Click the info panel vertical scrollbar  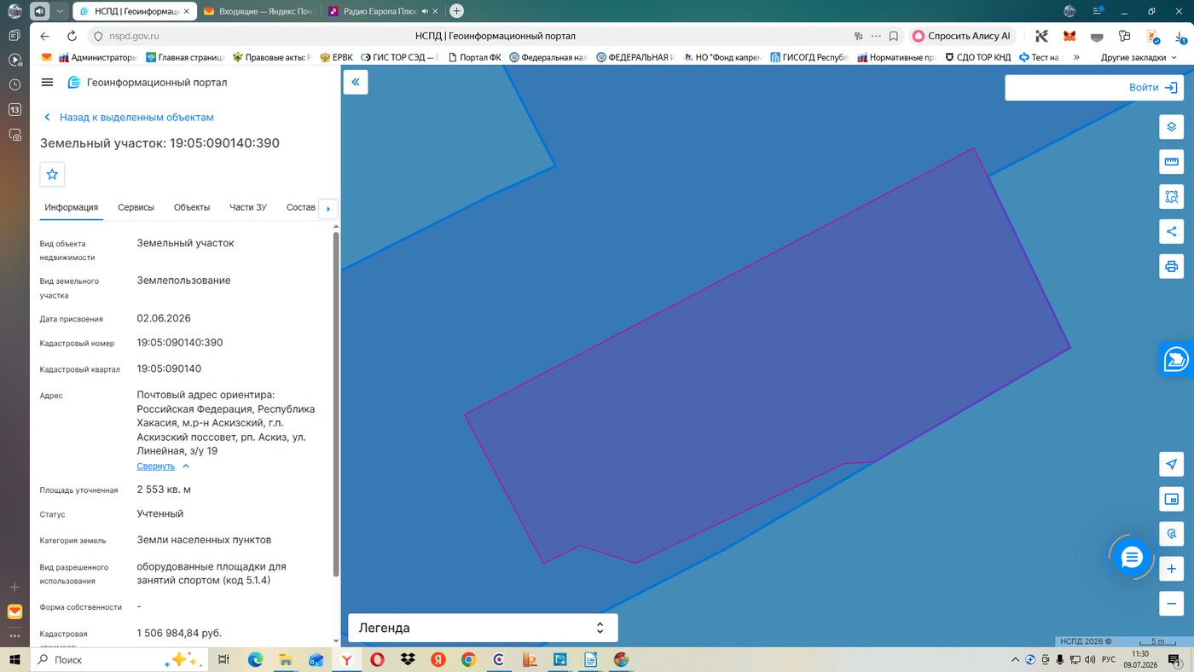[x=336, y=404]
